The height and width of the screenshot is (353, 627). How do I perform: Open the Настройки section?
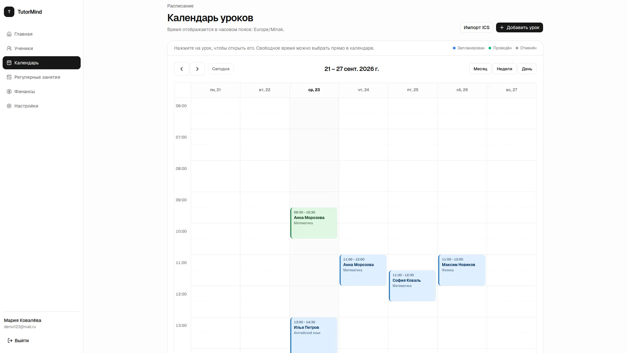[41, 106]
